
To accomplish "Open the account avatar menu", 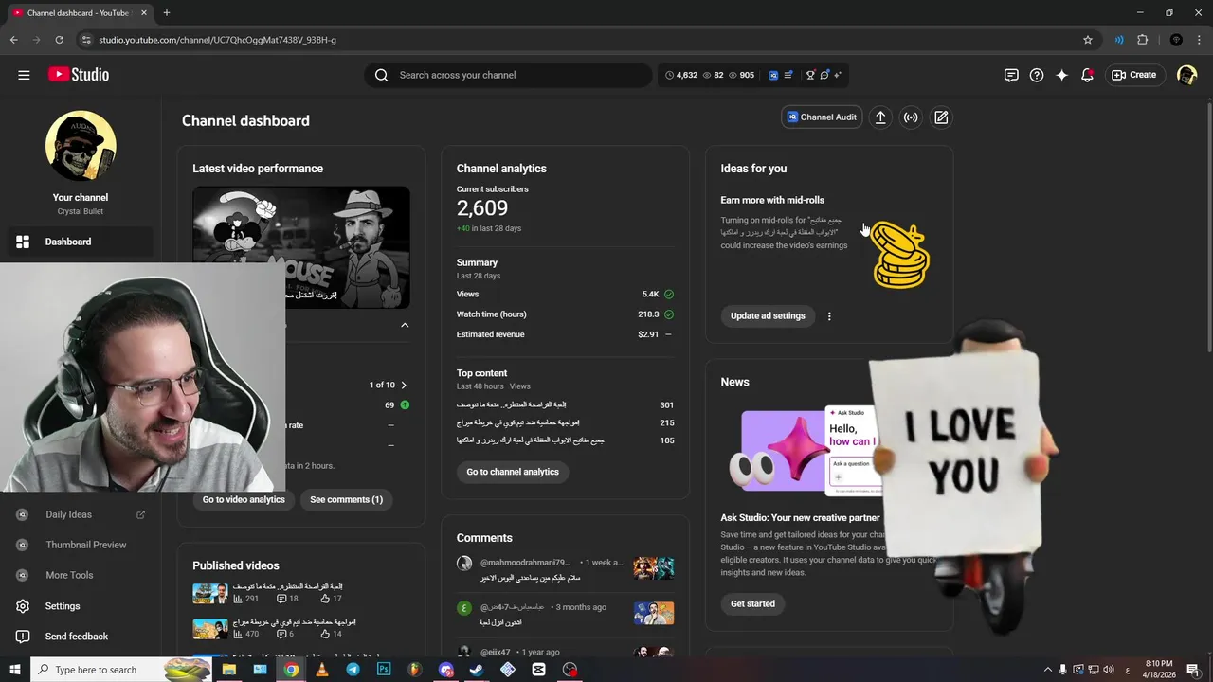I will point(1186,75).
